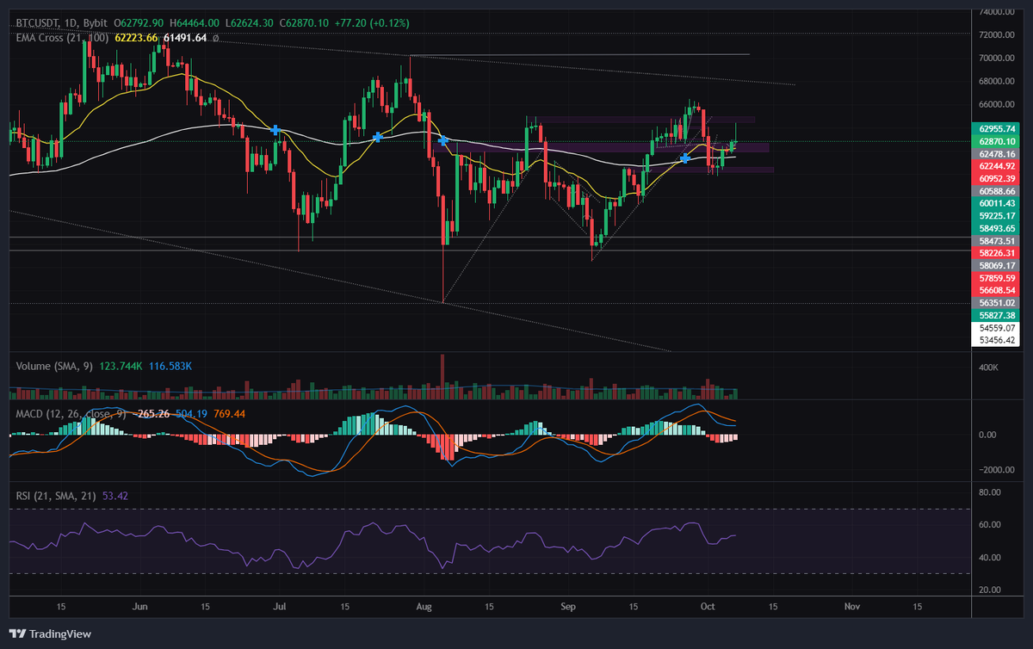Viewport: 1033px width, 649px height.
Task: Click the Jun label on time axis
Action: click(x=139, y=607)
